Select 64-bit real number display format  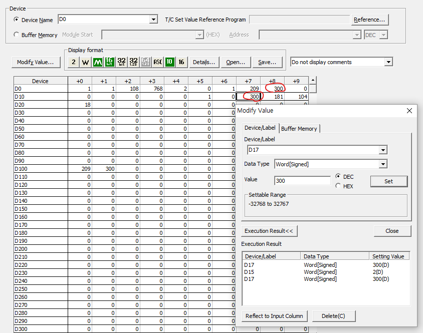[145, 62]
